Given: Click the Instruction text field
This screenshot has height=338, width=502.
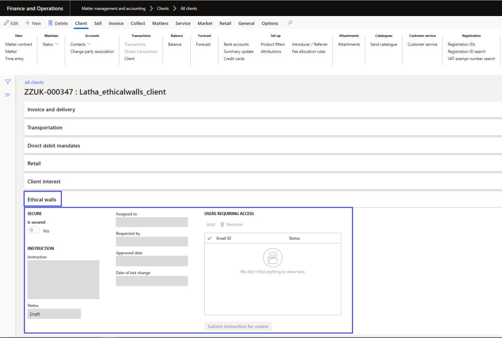Looking at the screenshot, I should (x=63, y=279).
